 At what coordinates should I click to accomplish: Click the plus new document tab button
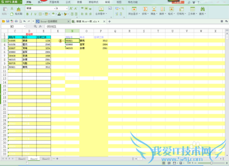tap(109, 21)
